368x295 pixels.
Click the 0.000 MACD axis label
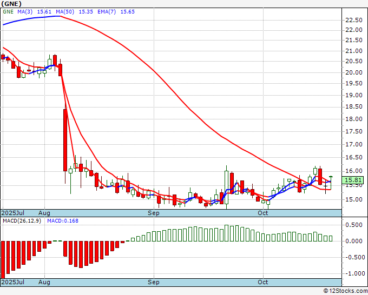click(x=354, y=241)
